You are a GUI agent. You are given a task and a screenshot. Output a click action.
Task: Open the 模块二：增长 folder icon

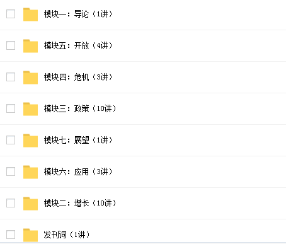click(30, 204)
